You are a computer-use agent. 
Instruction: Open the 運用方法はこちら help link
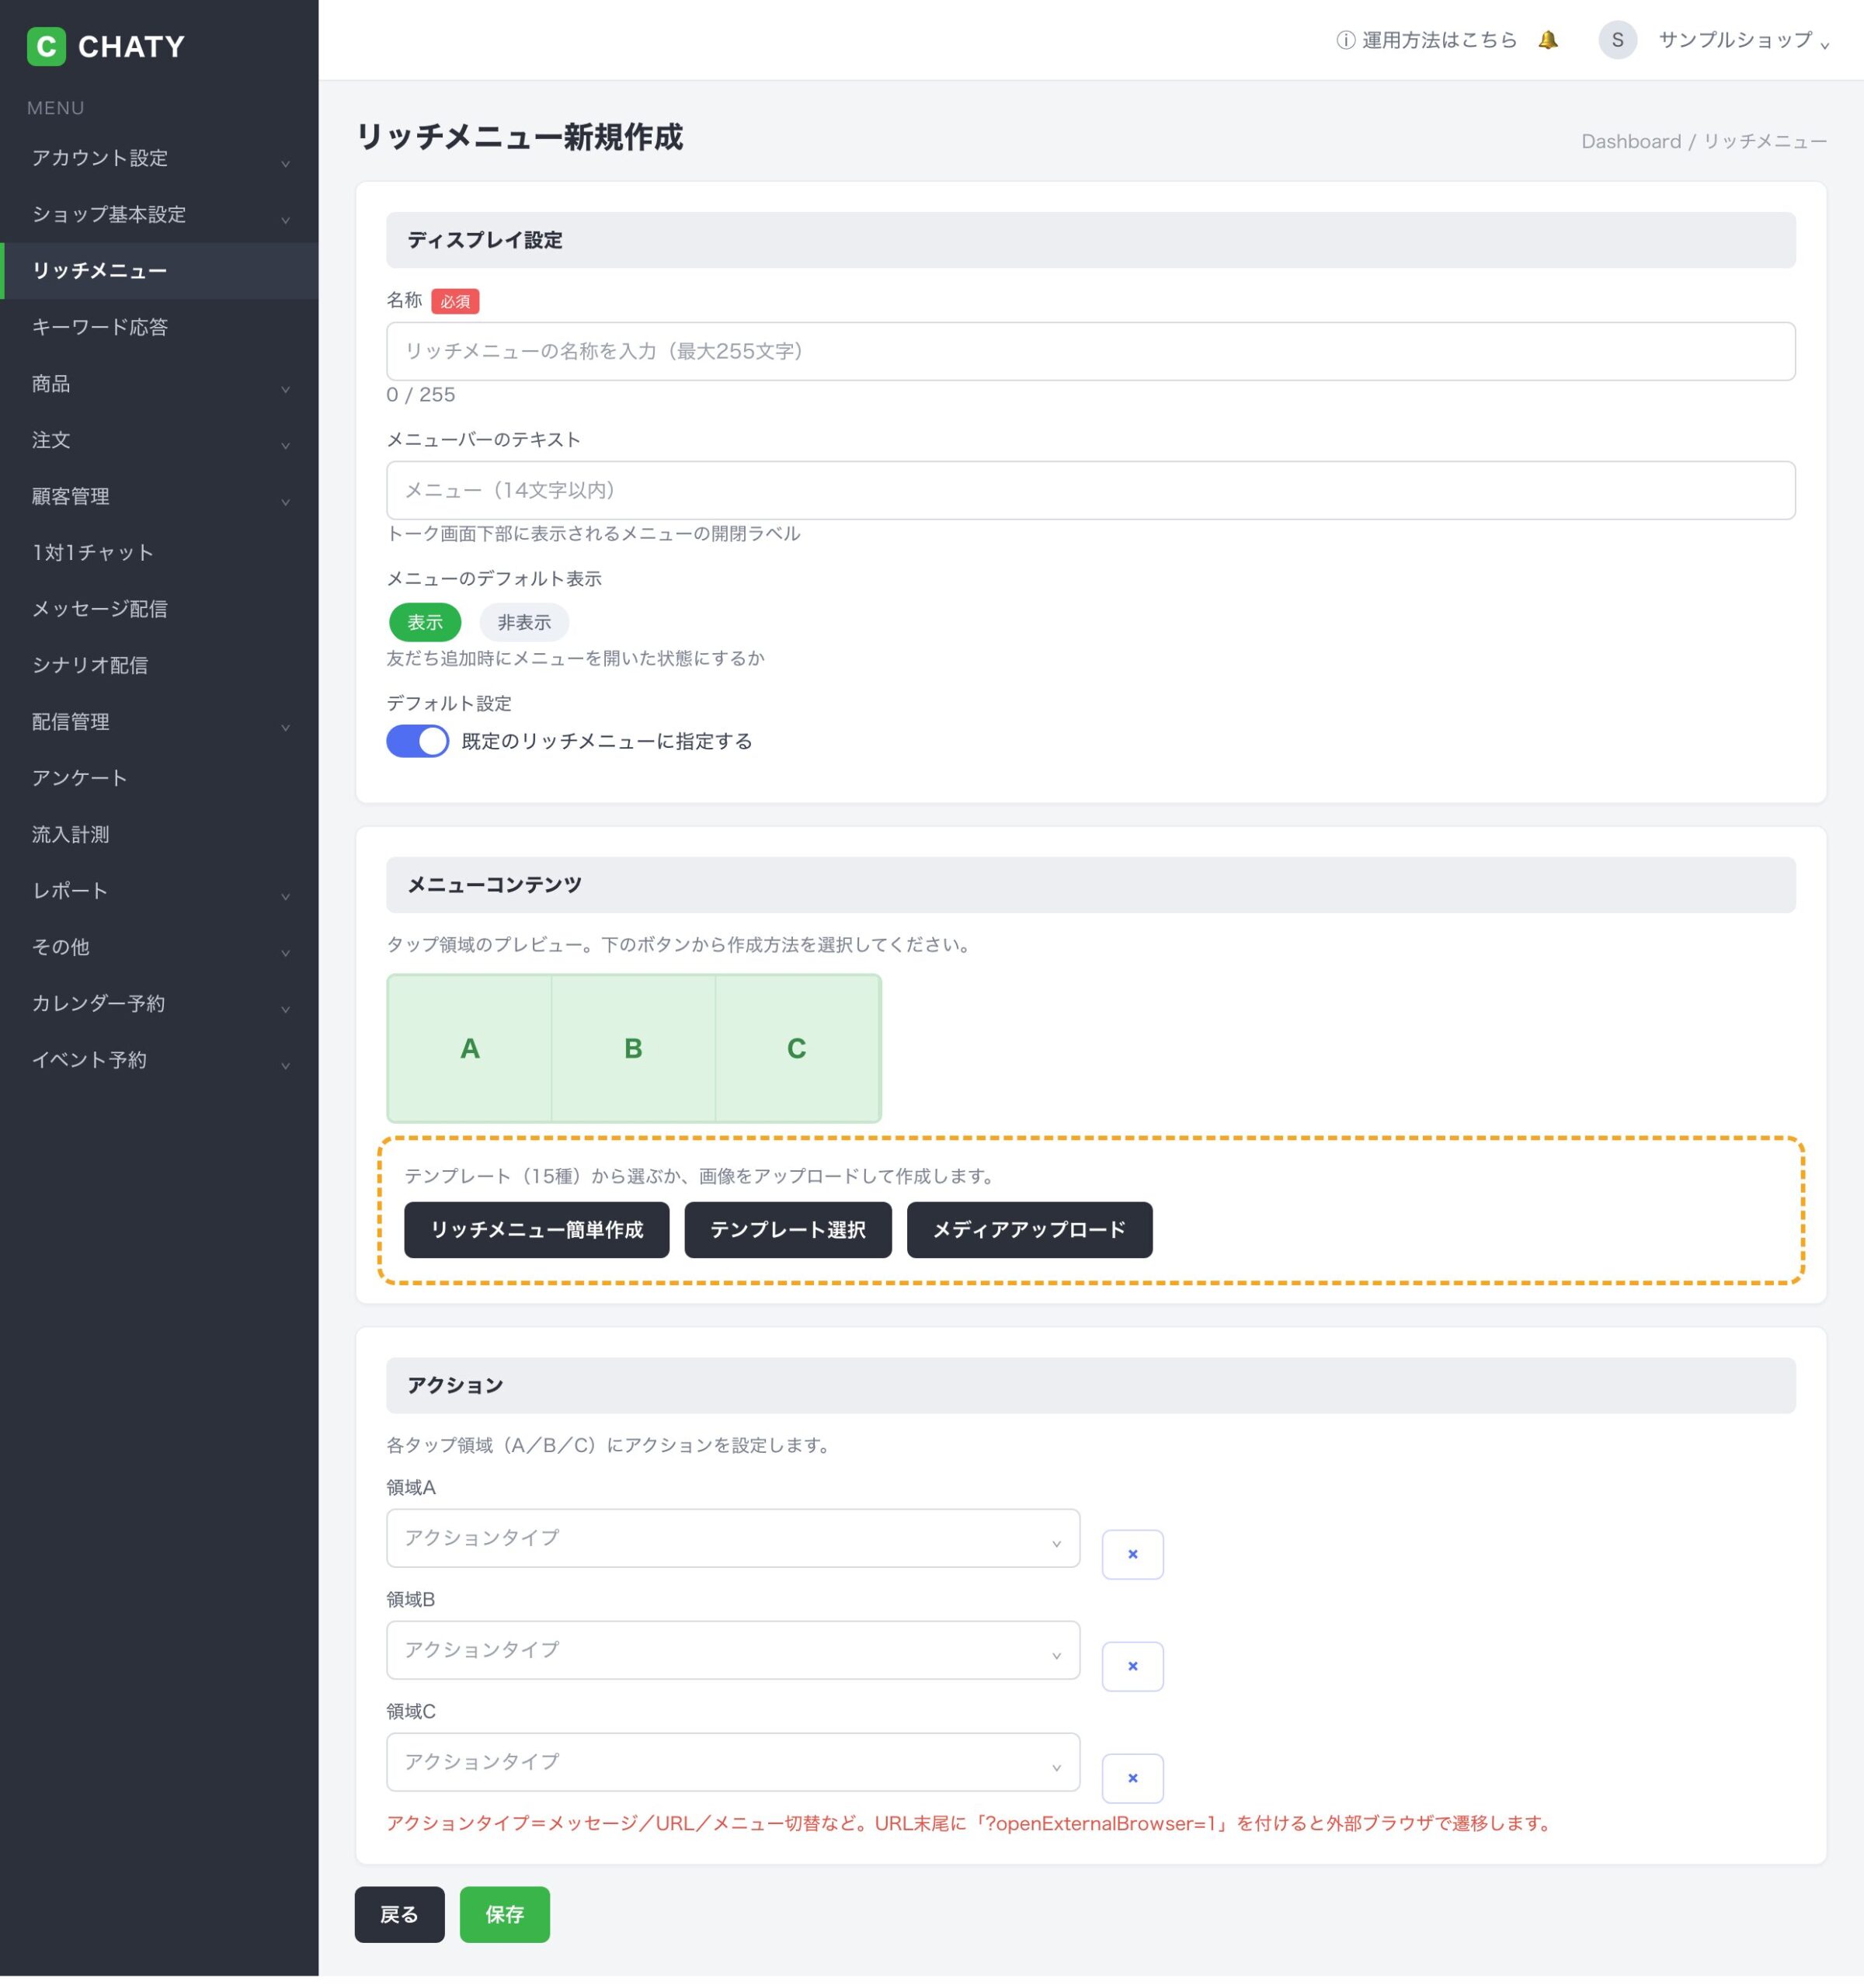(x=1427, y=40)
